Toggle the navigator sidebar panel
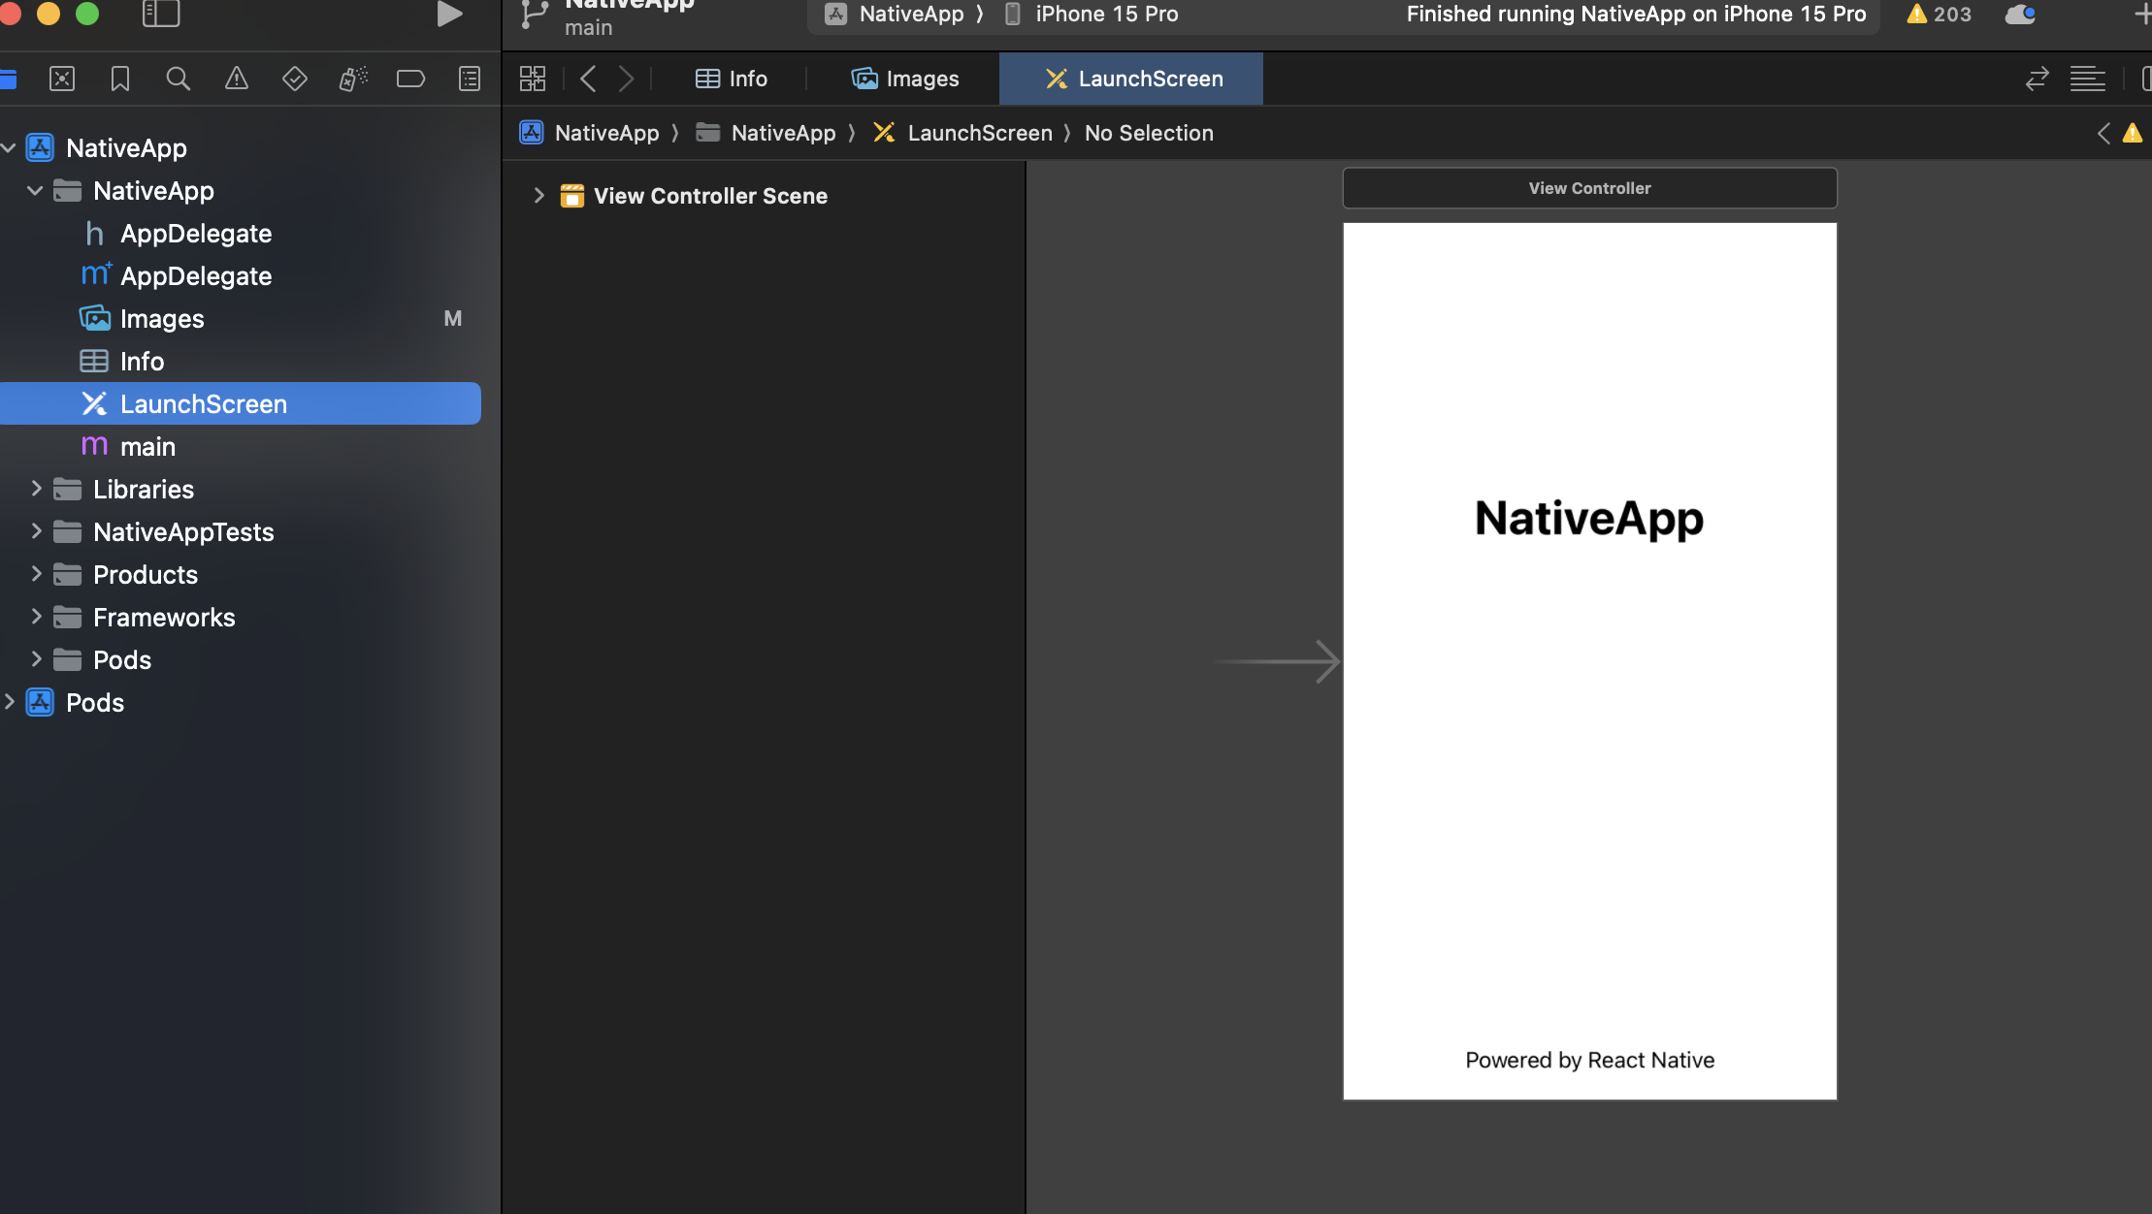This screenshot has width=2152, height=1214. click(161, 14)
